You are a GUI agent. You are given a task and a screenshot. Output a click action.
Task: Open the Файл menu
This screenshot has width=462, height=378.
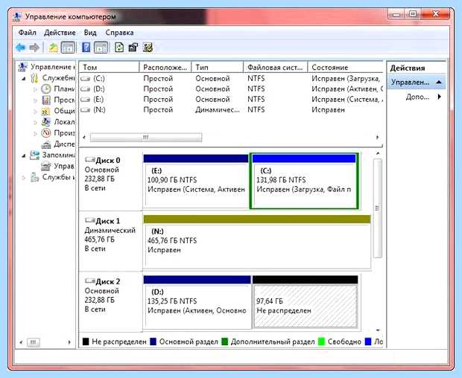click(27, 32)
